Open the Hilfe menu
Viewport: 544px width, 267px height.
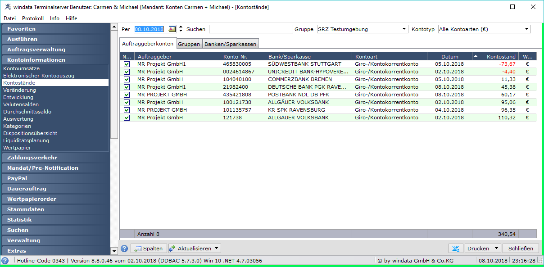tap(71, 18)
